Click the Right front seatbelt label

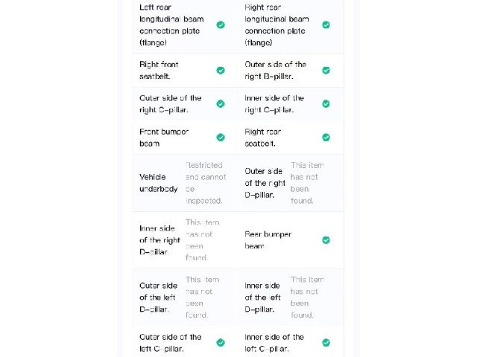[x=159, y=71]
